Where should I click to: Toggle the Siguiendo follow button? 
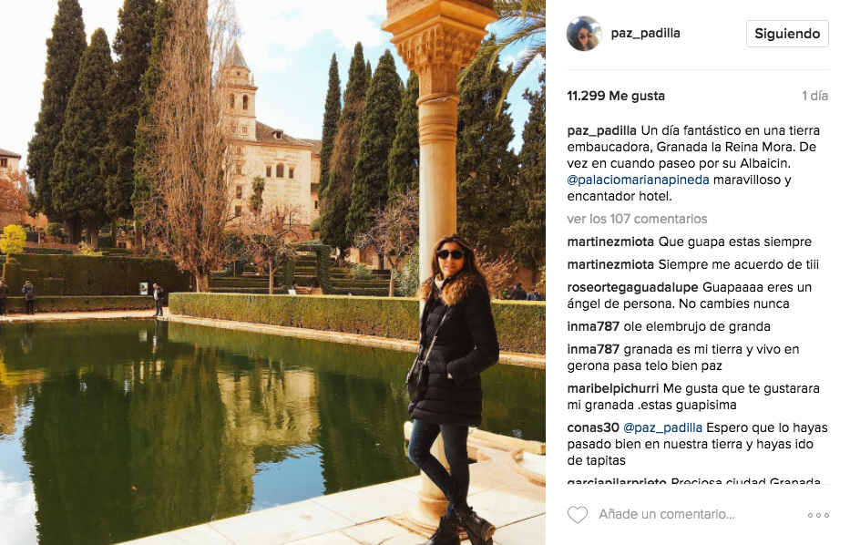pyautogui.click(x=787, y=34)
